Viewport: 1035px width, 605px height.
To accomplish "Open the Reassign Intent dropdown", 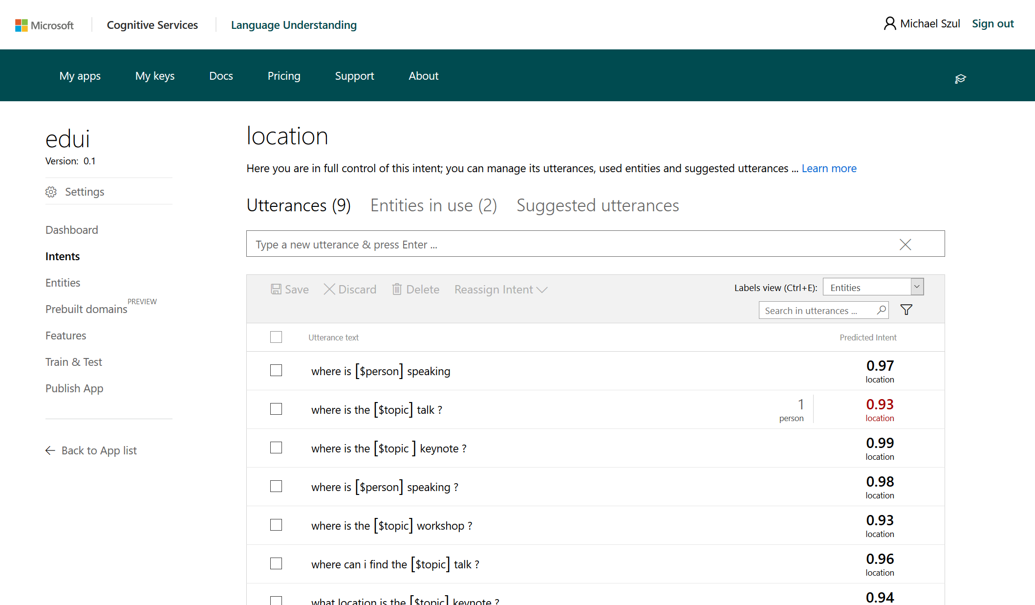I will click(x=501, y=290).
